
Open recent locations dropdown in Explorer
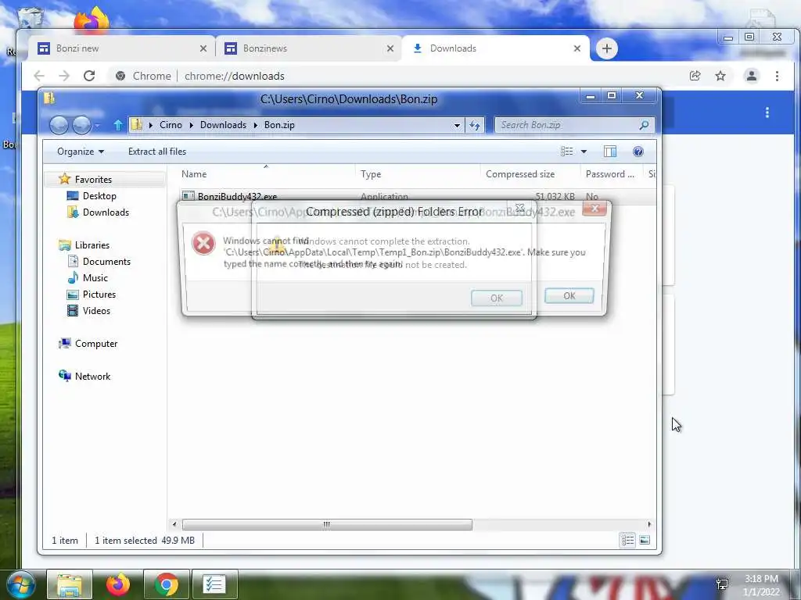coord(98,125)
